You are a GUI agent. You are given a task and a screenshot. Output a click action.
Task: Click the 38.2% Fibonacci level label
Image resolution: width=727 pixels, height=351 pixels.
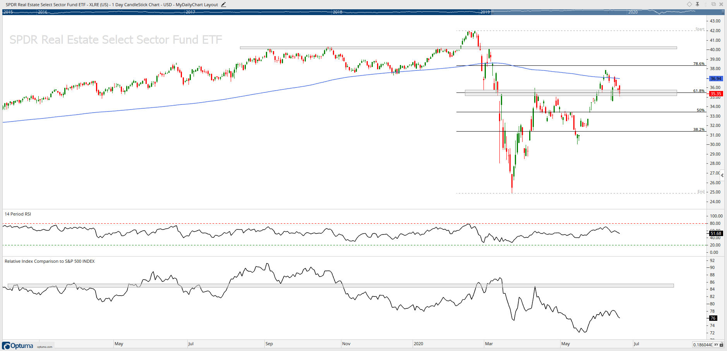click(x=699, y=129)
